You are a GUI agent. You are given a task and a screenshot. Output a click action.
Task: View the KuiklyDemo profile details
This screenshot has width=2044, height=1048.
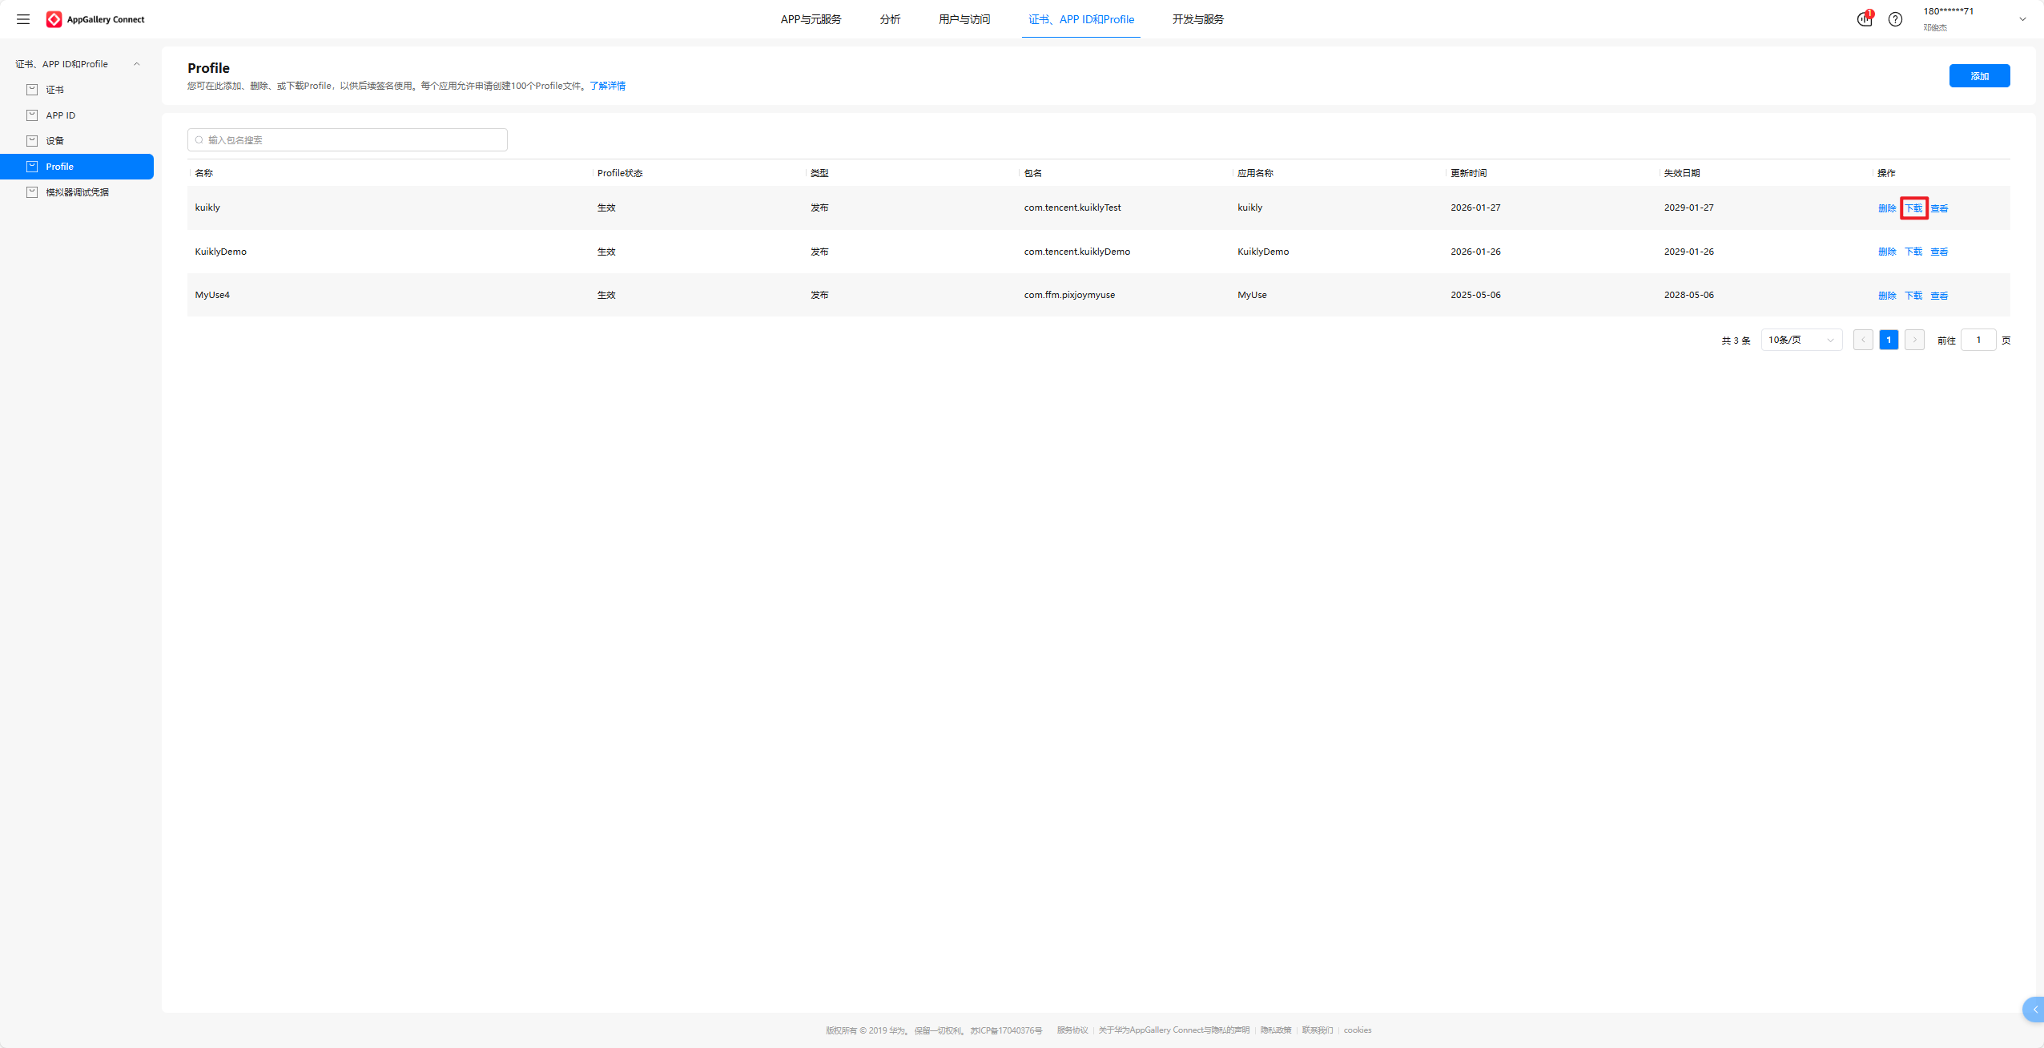tap(1939, 252)
